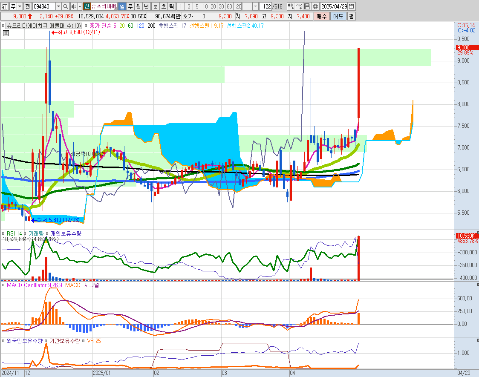Click the data grid table icon on chart
This screenshot has width=479, height=377.
click(x=6, y=33)
